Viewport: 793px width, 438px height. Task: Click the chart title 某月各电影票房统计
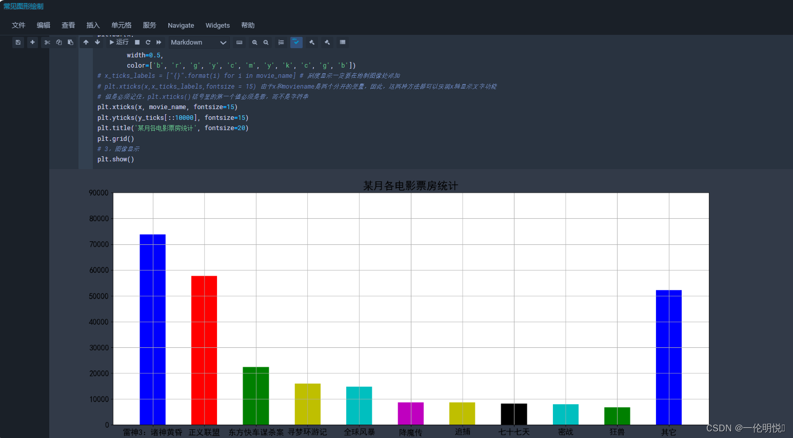pos(410,186)
